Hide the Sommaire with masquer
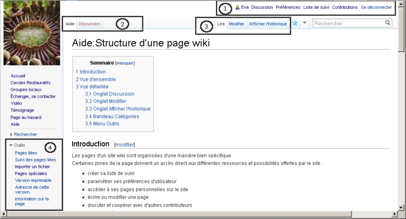406x219 pixels. 125,63
